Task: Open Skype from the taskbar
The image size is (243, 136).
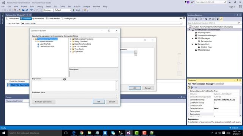Action: pyautogui.click(x=113, y=133)
